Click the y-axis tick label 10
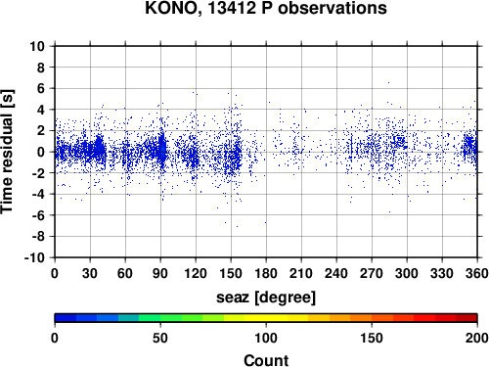Screen dimensions: 489x367 37,46
